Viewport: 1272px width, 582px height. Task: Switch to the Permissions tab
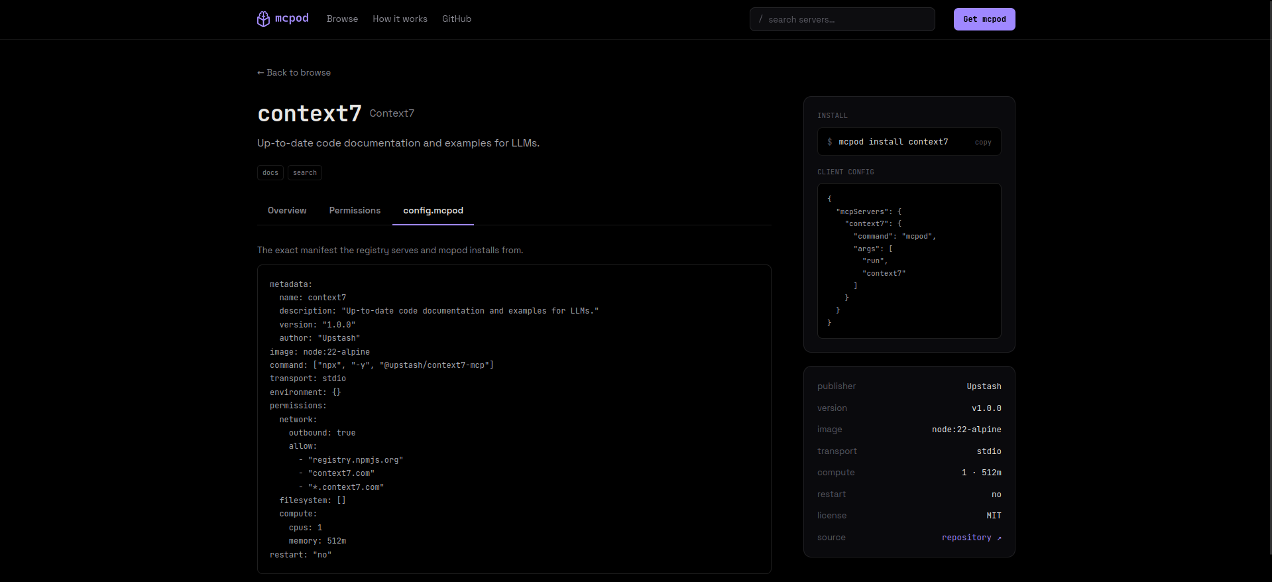coord(355,210)
